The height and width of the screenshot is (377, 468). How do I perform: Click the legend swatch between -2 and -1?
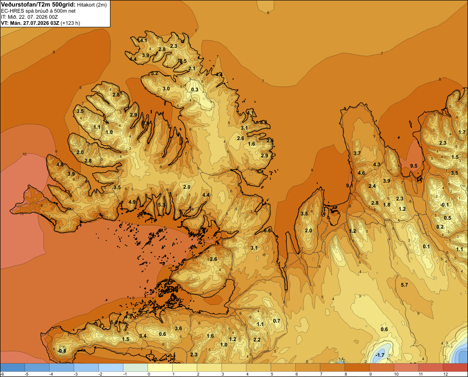pos(111,368)
